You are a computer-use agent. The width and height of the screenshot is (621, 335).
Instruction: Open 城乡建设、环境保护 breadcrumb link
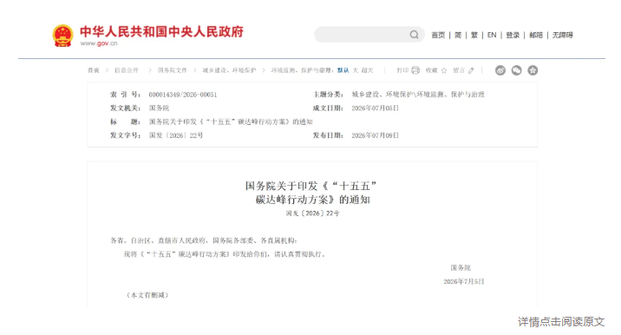(x=229, y=70)
